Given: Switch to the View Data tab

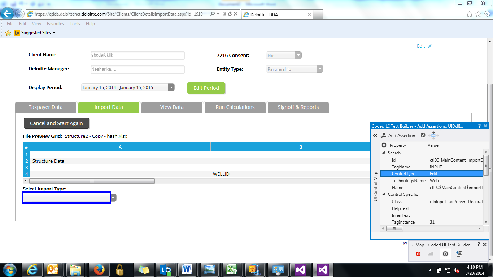Looking at the screenshot, I should pyautogui.click(x=172, y=107).
